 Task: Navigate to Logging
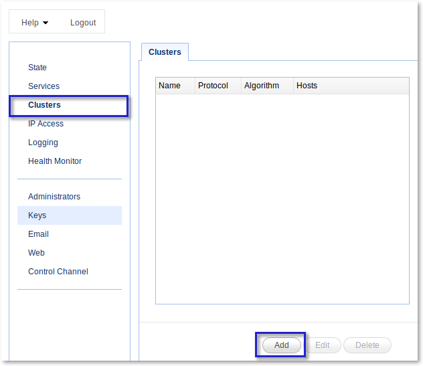coord(43,143)
